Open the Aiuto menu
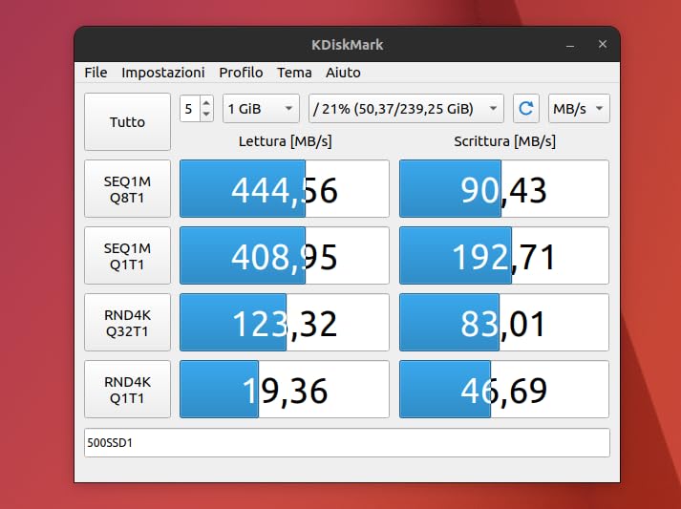Viewport: 681px width, 509px height. pyautogui.click(x=343, y=73)
